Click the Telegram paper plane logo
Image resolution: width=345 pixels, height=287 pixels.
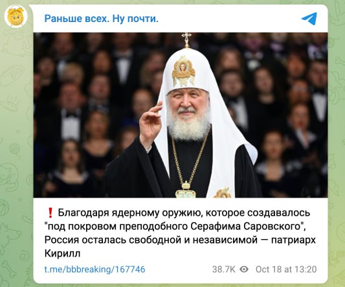309,19
